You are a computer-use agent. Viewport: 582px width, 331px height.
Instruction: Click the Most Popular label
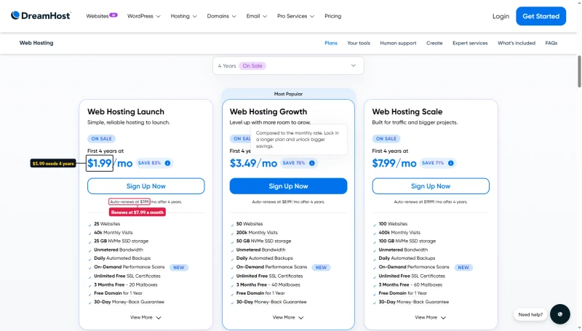click(288, 94)
